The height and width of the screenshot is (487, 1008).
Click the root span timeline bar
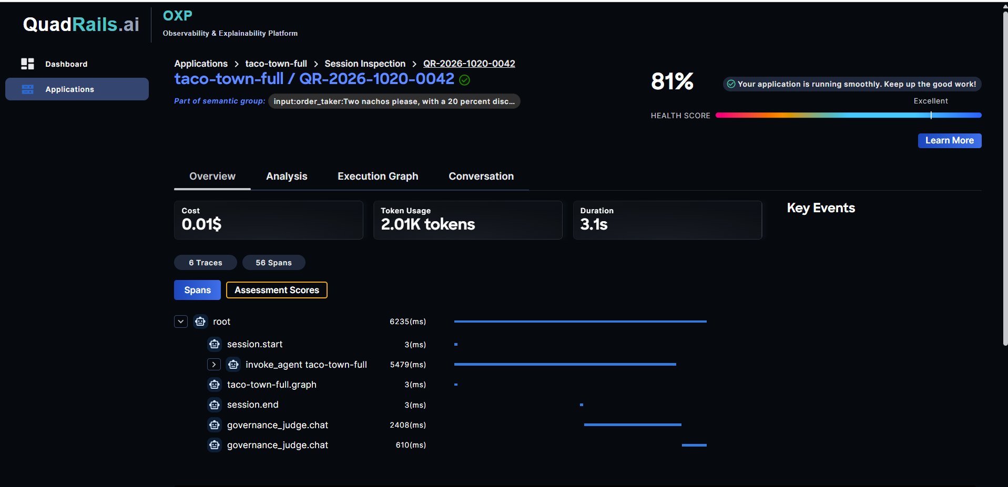[580, 322]
